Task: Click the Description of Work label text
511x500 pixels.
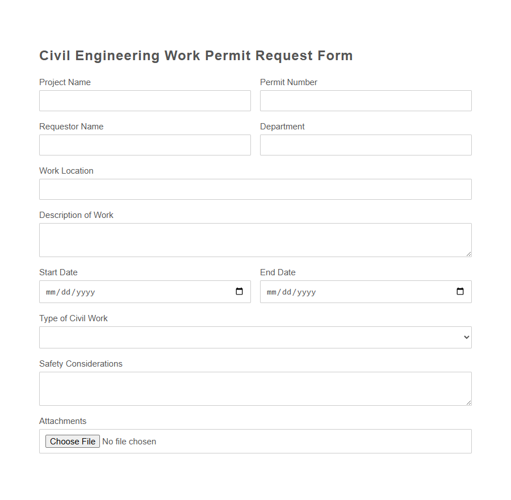Action: click(x=76, y=215)
